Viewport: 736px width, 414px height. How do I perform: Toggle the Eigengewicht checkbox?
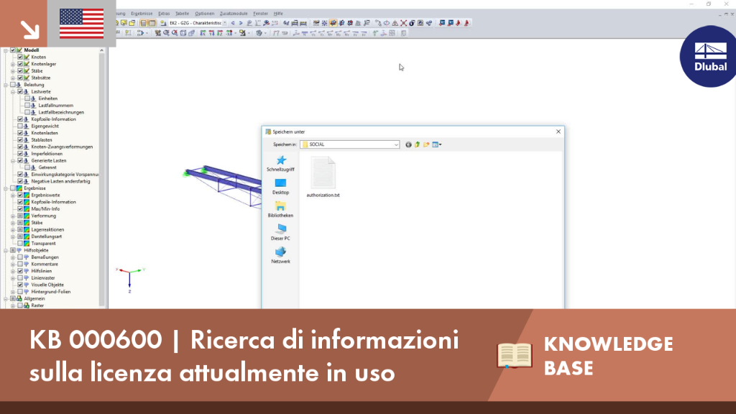(x=20, y=126)
